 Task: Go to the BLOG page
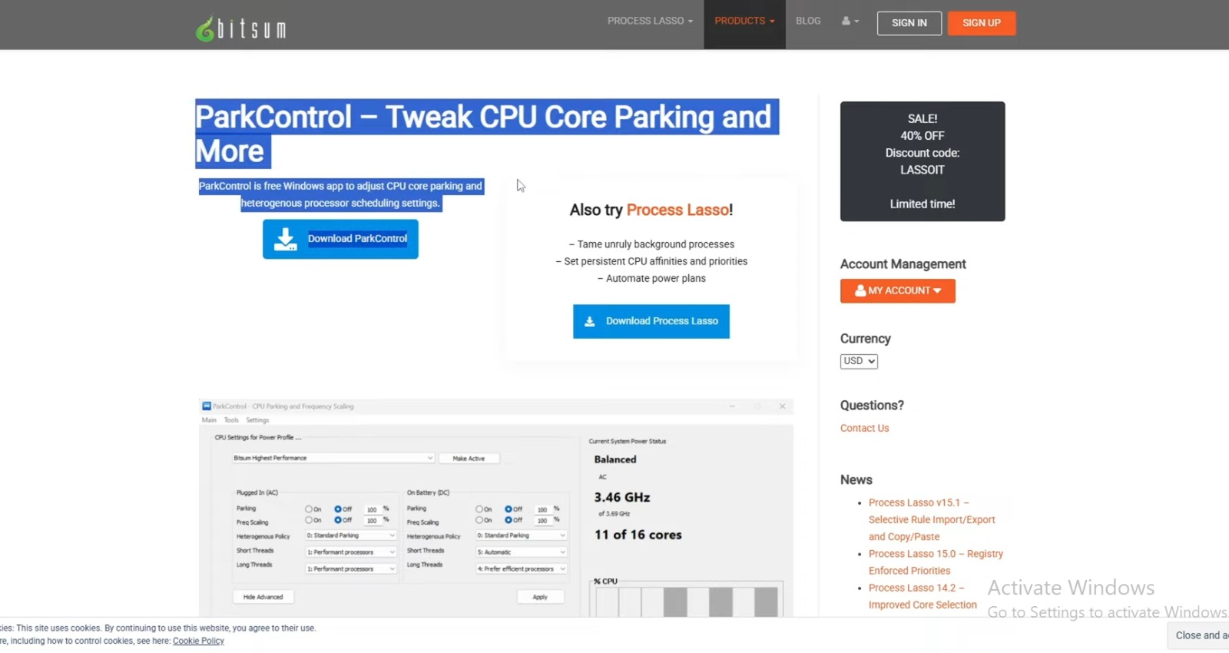pyautogui.click(x=808, y=21)
